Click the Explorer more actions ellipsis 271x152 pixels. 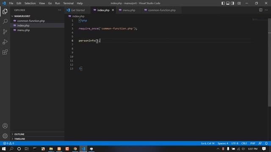point(59,10)
